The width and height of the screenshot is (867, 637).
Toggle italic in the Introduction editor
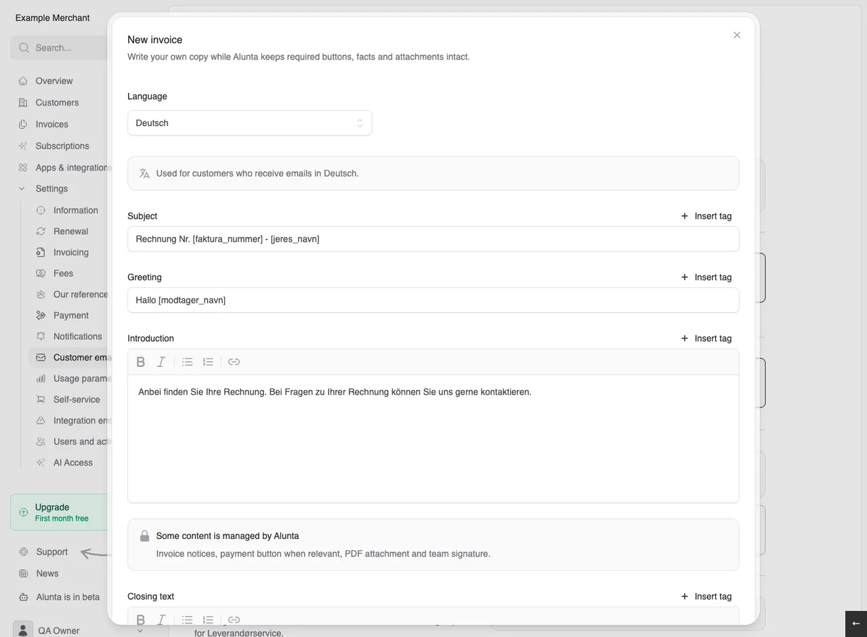pyautogui.click(x=161, y=362)
